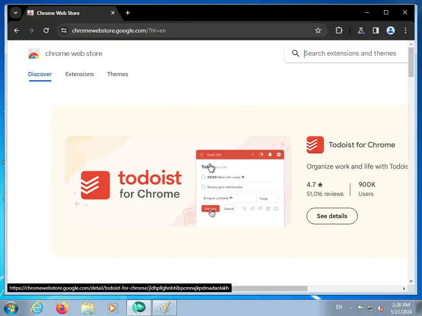Bookmark this page with star icon
The image size is (422, 316).
point(318,30)
